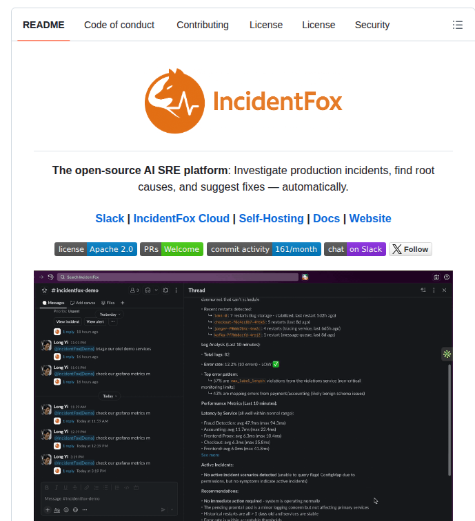Open the Website link
The image size is (475, 521).
click(370, 218)
